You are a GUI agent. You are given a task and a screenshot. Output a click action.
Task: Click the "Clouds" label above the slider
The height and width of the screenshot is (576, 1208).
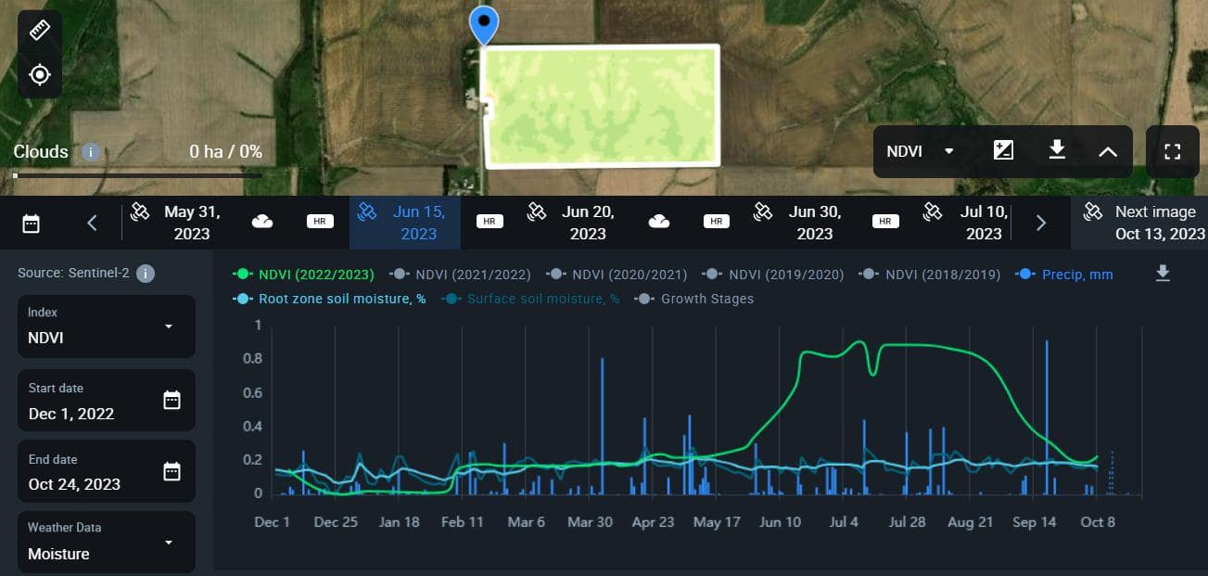click(x=41, y=151)
